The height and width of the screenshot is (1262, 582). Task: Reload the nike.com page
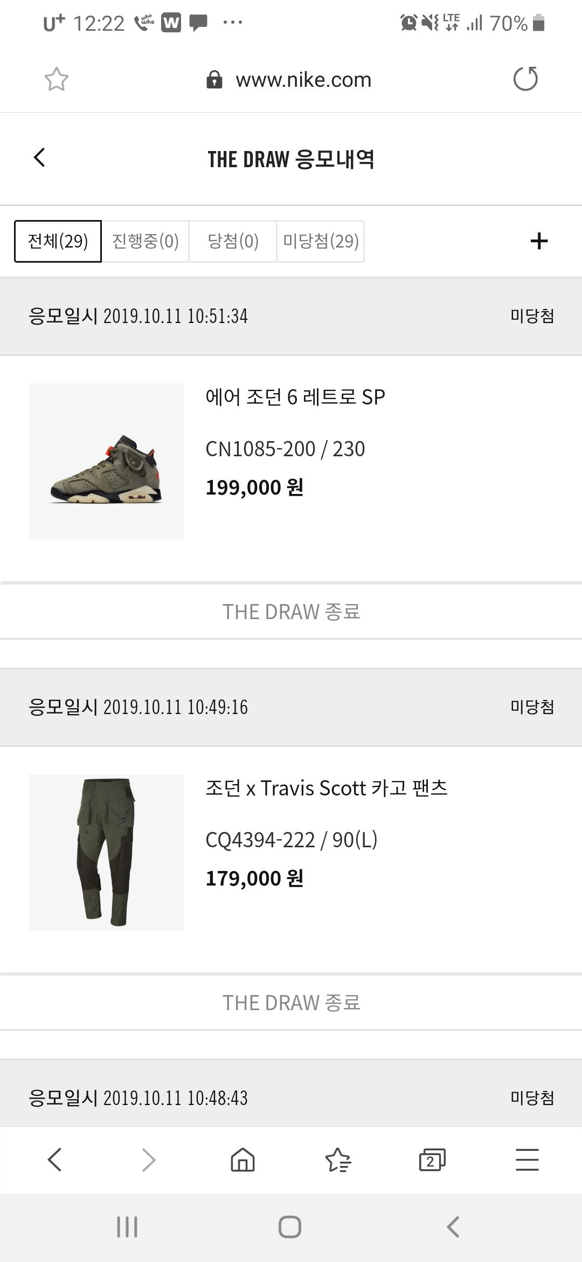click(x=525, y=79)
